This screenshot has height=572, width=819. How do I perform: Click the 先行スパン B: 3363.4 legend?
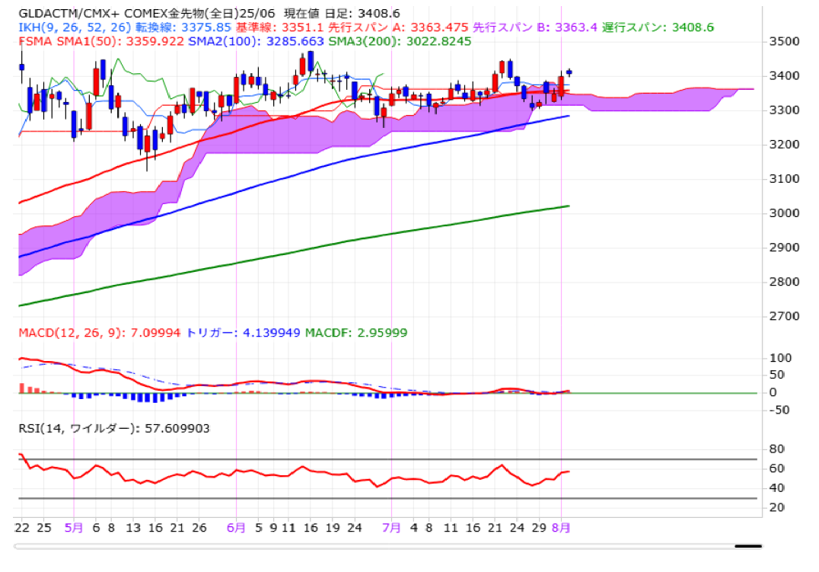coord(535,27)
